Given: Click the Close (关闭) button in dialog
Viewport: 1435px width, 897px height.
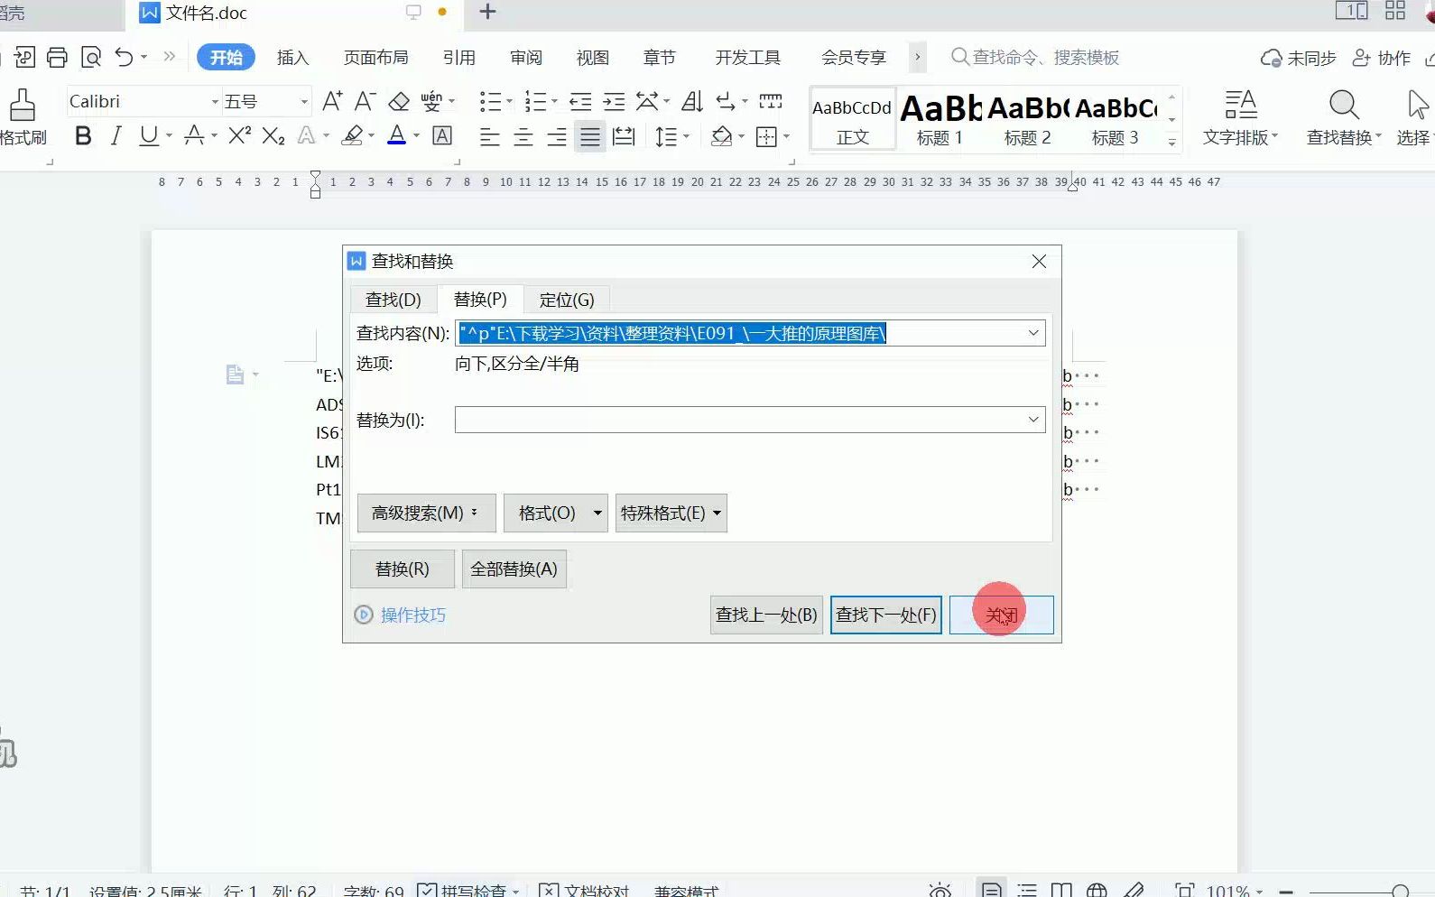Looking at the screenshot, I should tap(1002, 615).
